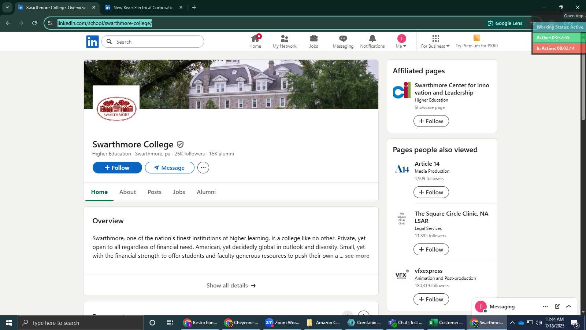Screen dimensions: 586x330
Task: Open Amazon C... folder from taskbar
Action: (x=323, y=323)
